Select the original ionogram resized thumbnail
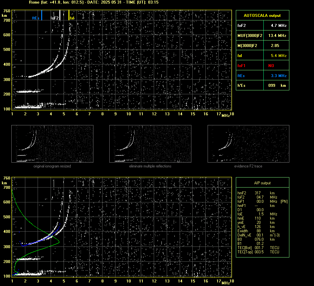Screen dimensions: 314x286 tap(52, 144)
